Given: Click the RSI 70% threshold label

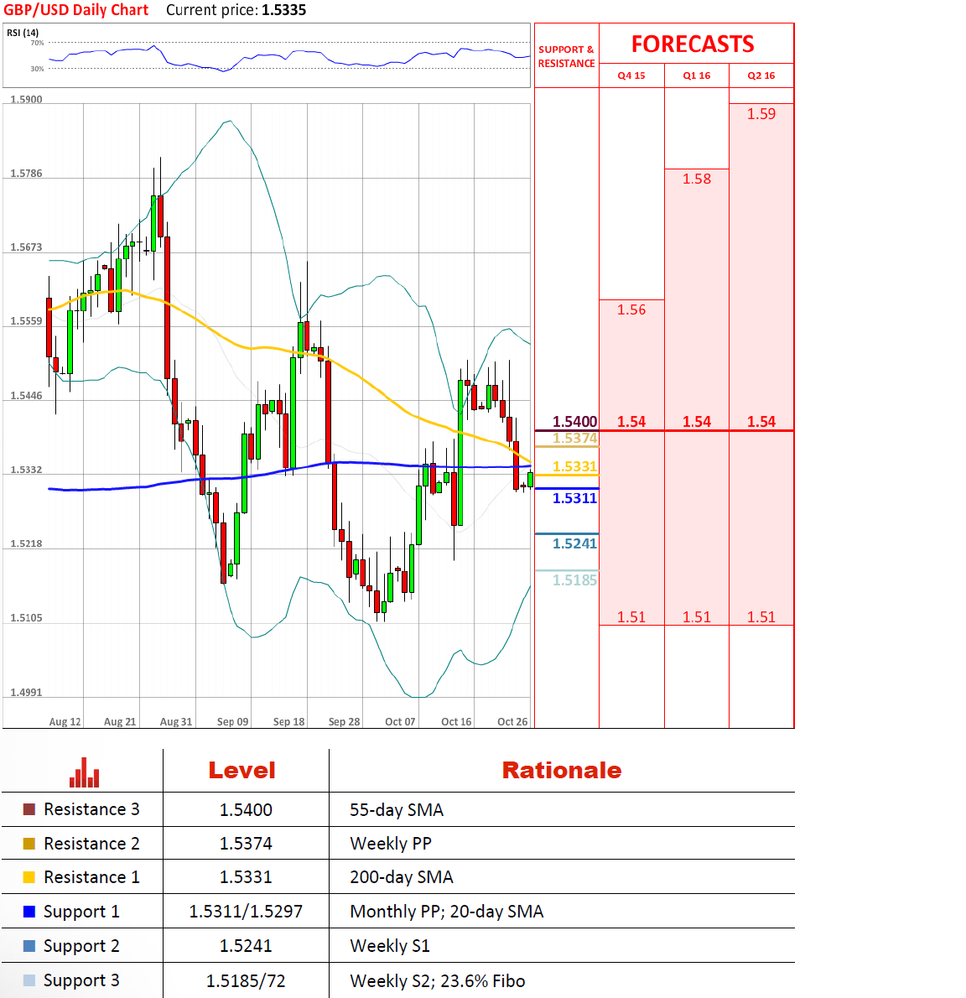Looking at the screenshot, I should [x=38, y=43].
